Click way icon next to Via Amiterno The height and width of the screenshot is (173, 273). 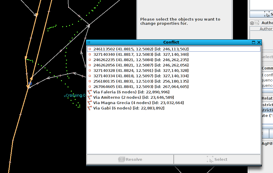click(90, 98)
